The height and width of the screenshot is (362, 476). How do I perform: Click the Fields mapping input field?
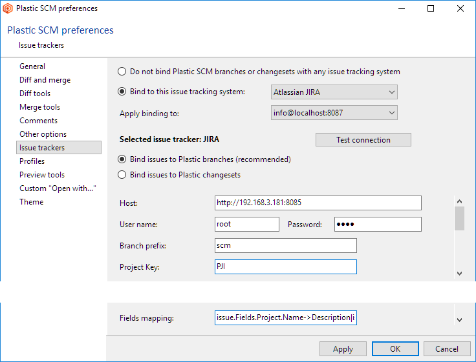coord(286,317)
